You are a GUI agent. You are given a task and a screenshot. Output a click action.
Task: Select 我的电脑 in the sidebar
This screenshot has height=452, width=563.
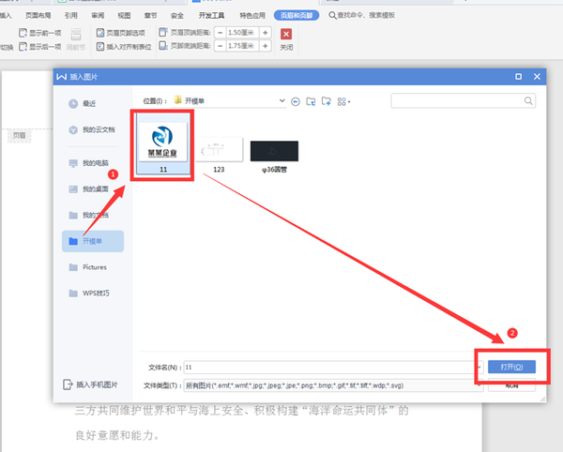[94, 163]
